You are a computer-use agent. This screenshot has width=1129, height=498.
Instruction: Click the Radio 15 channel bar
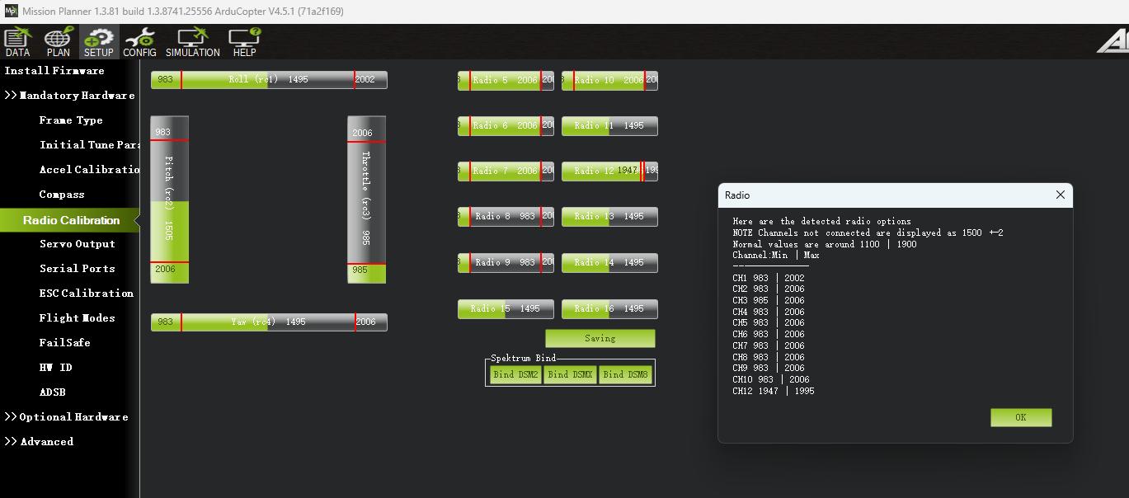[x=506, y=308]
